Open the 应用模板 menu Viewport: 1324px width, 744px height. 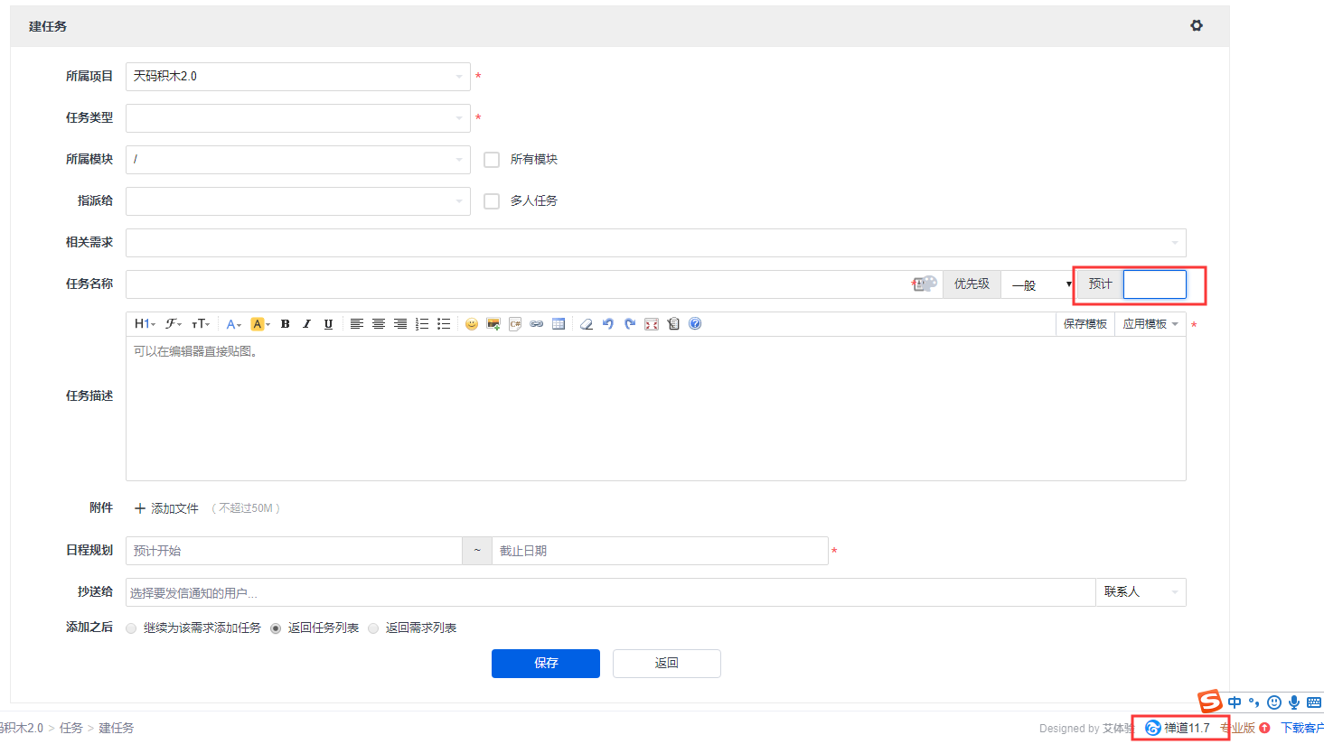1150,324
